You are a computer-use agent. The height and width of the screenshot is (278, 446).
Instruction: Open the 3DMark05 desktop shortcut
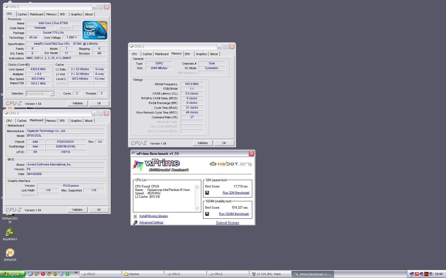(x=10, y=255)
